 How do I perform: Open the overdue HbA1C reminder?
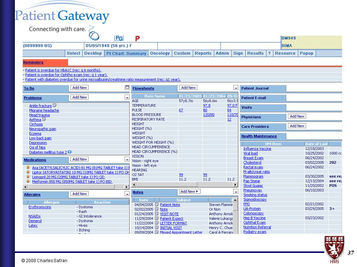(63, 70)
